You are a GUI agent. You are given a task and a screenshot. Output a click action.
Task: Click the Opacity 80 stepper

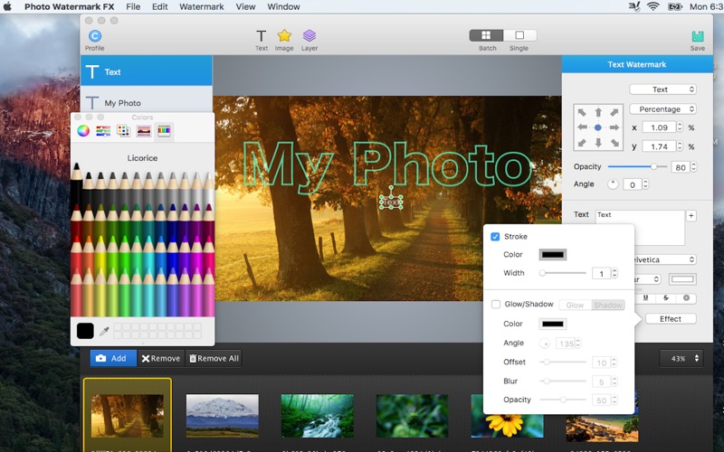click(x=693, y=167)
